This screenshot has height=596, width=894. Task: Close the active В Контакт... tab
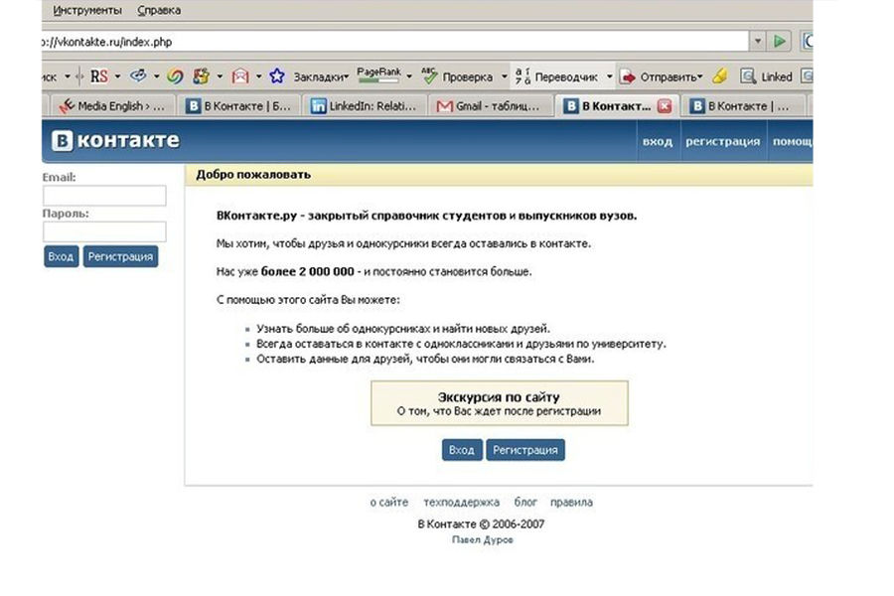point(665,106)
